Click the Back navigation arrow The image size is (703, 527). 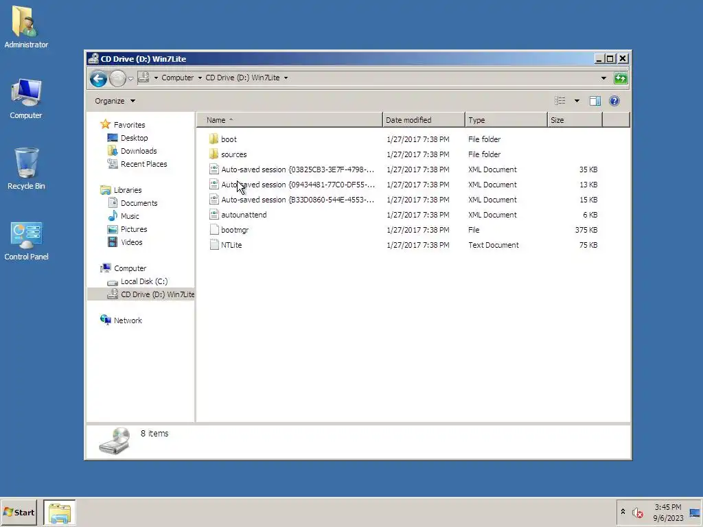point(98,79)
